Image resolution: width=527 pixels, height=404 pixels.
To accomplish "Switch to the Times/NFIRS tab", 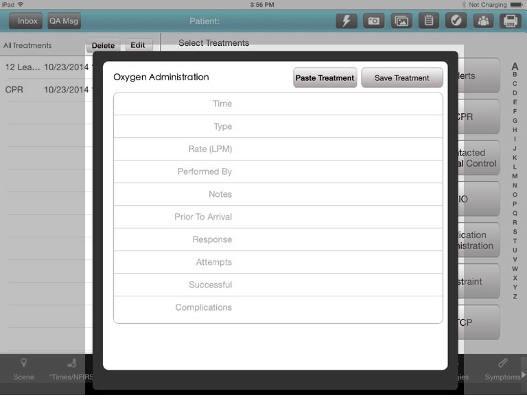I will (71, 368).
